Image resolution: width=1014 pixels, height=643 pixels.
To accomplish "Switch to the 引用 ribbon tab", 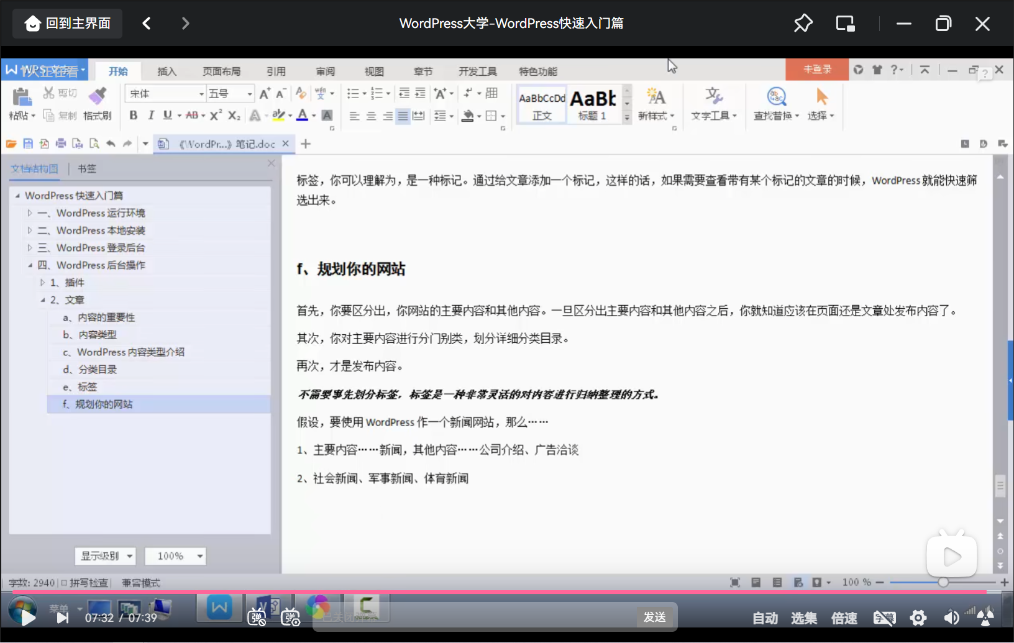I will (276, 71).
